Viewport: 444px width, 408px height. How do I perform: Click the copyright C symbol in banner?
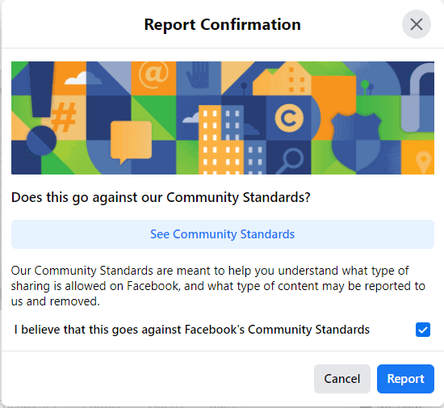289,118
